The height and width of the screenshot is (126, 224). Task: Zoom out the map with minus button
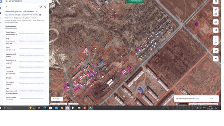pos(216,43)
